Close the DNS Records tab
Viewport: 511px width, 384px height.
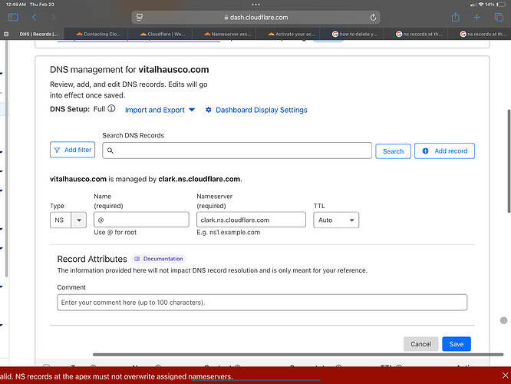pos(6,34)
